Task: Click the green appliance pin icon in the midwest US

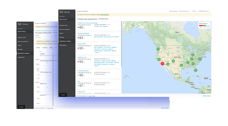Action: click(x=183, y=56)
